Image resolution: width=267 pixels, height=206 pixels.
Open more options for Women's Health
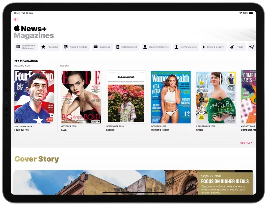click(x=189, y=128)
